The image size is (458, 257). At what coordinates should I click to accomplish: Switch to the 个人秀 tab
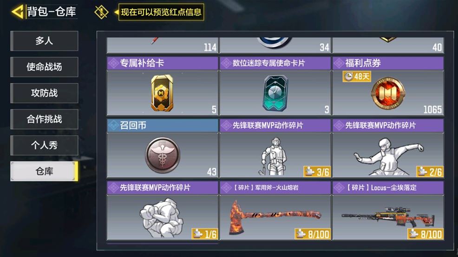pyautogui.click(x=44, y=145)
